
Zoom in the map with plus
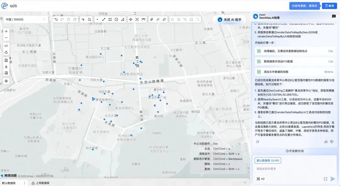tap(6, 31)
